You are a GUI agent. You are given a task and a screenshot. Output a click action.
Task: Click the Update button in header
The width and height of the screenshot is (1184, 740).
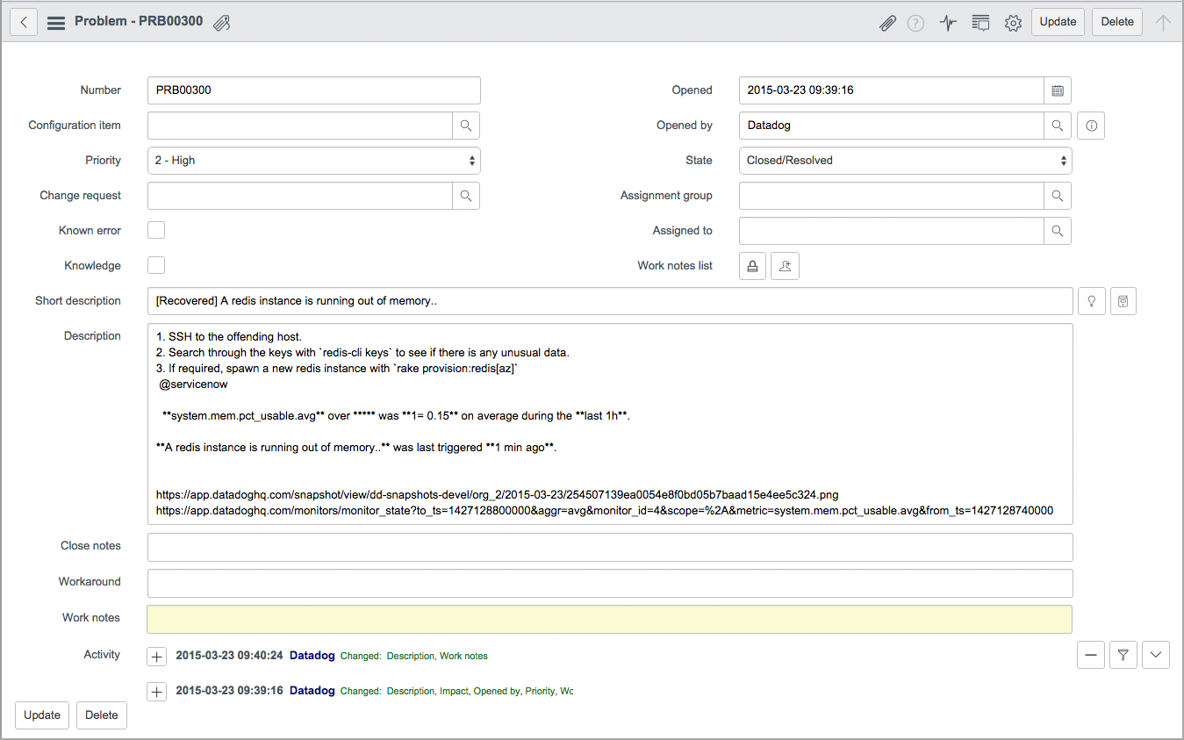point(1058,22)
